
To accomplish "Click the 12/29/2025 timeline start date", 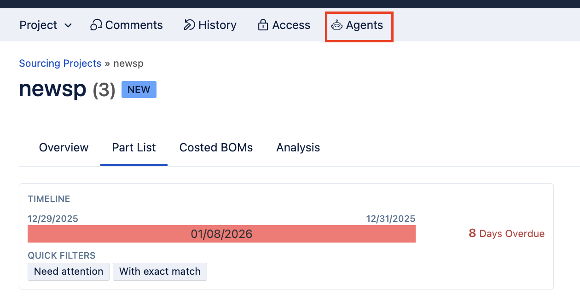I will point(53,219).
